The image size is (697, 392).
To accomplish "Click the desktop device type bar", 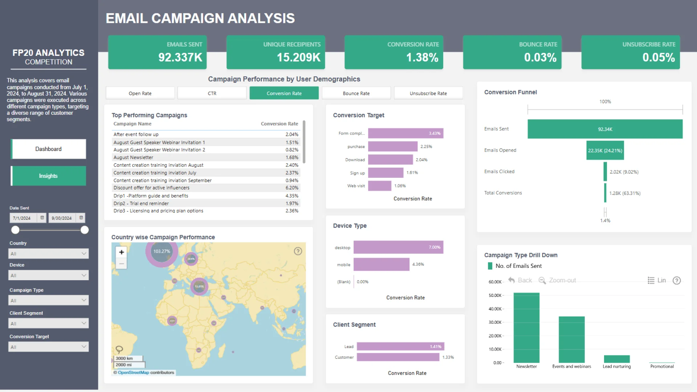I will click(x=399, y=247).
